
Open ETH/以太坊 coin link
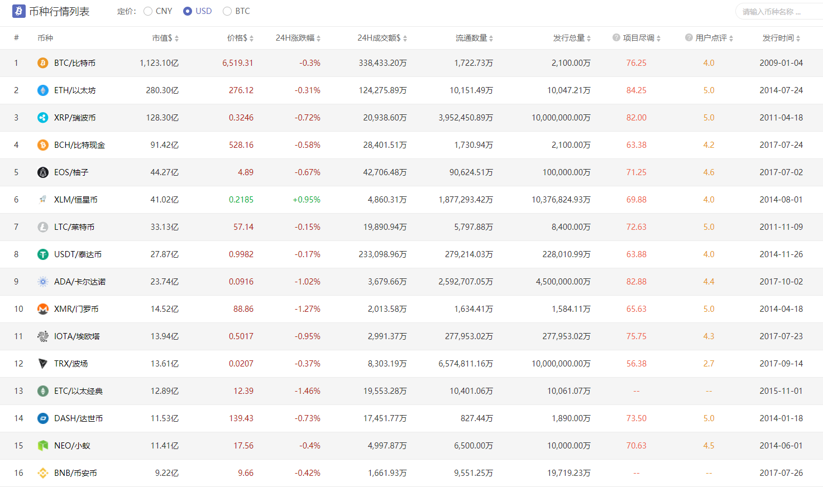tap(75, 90)
